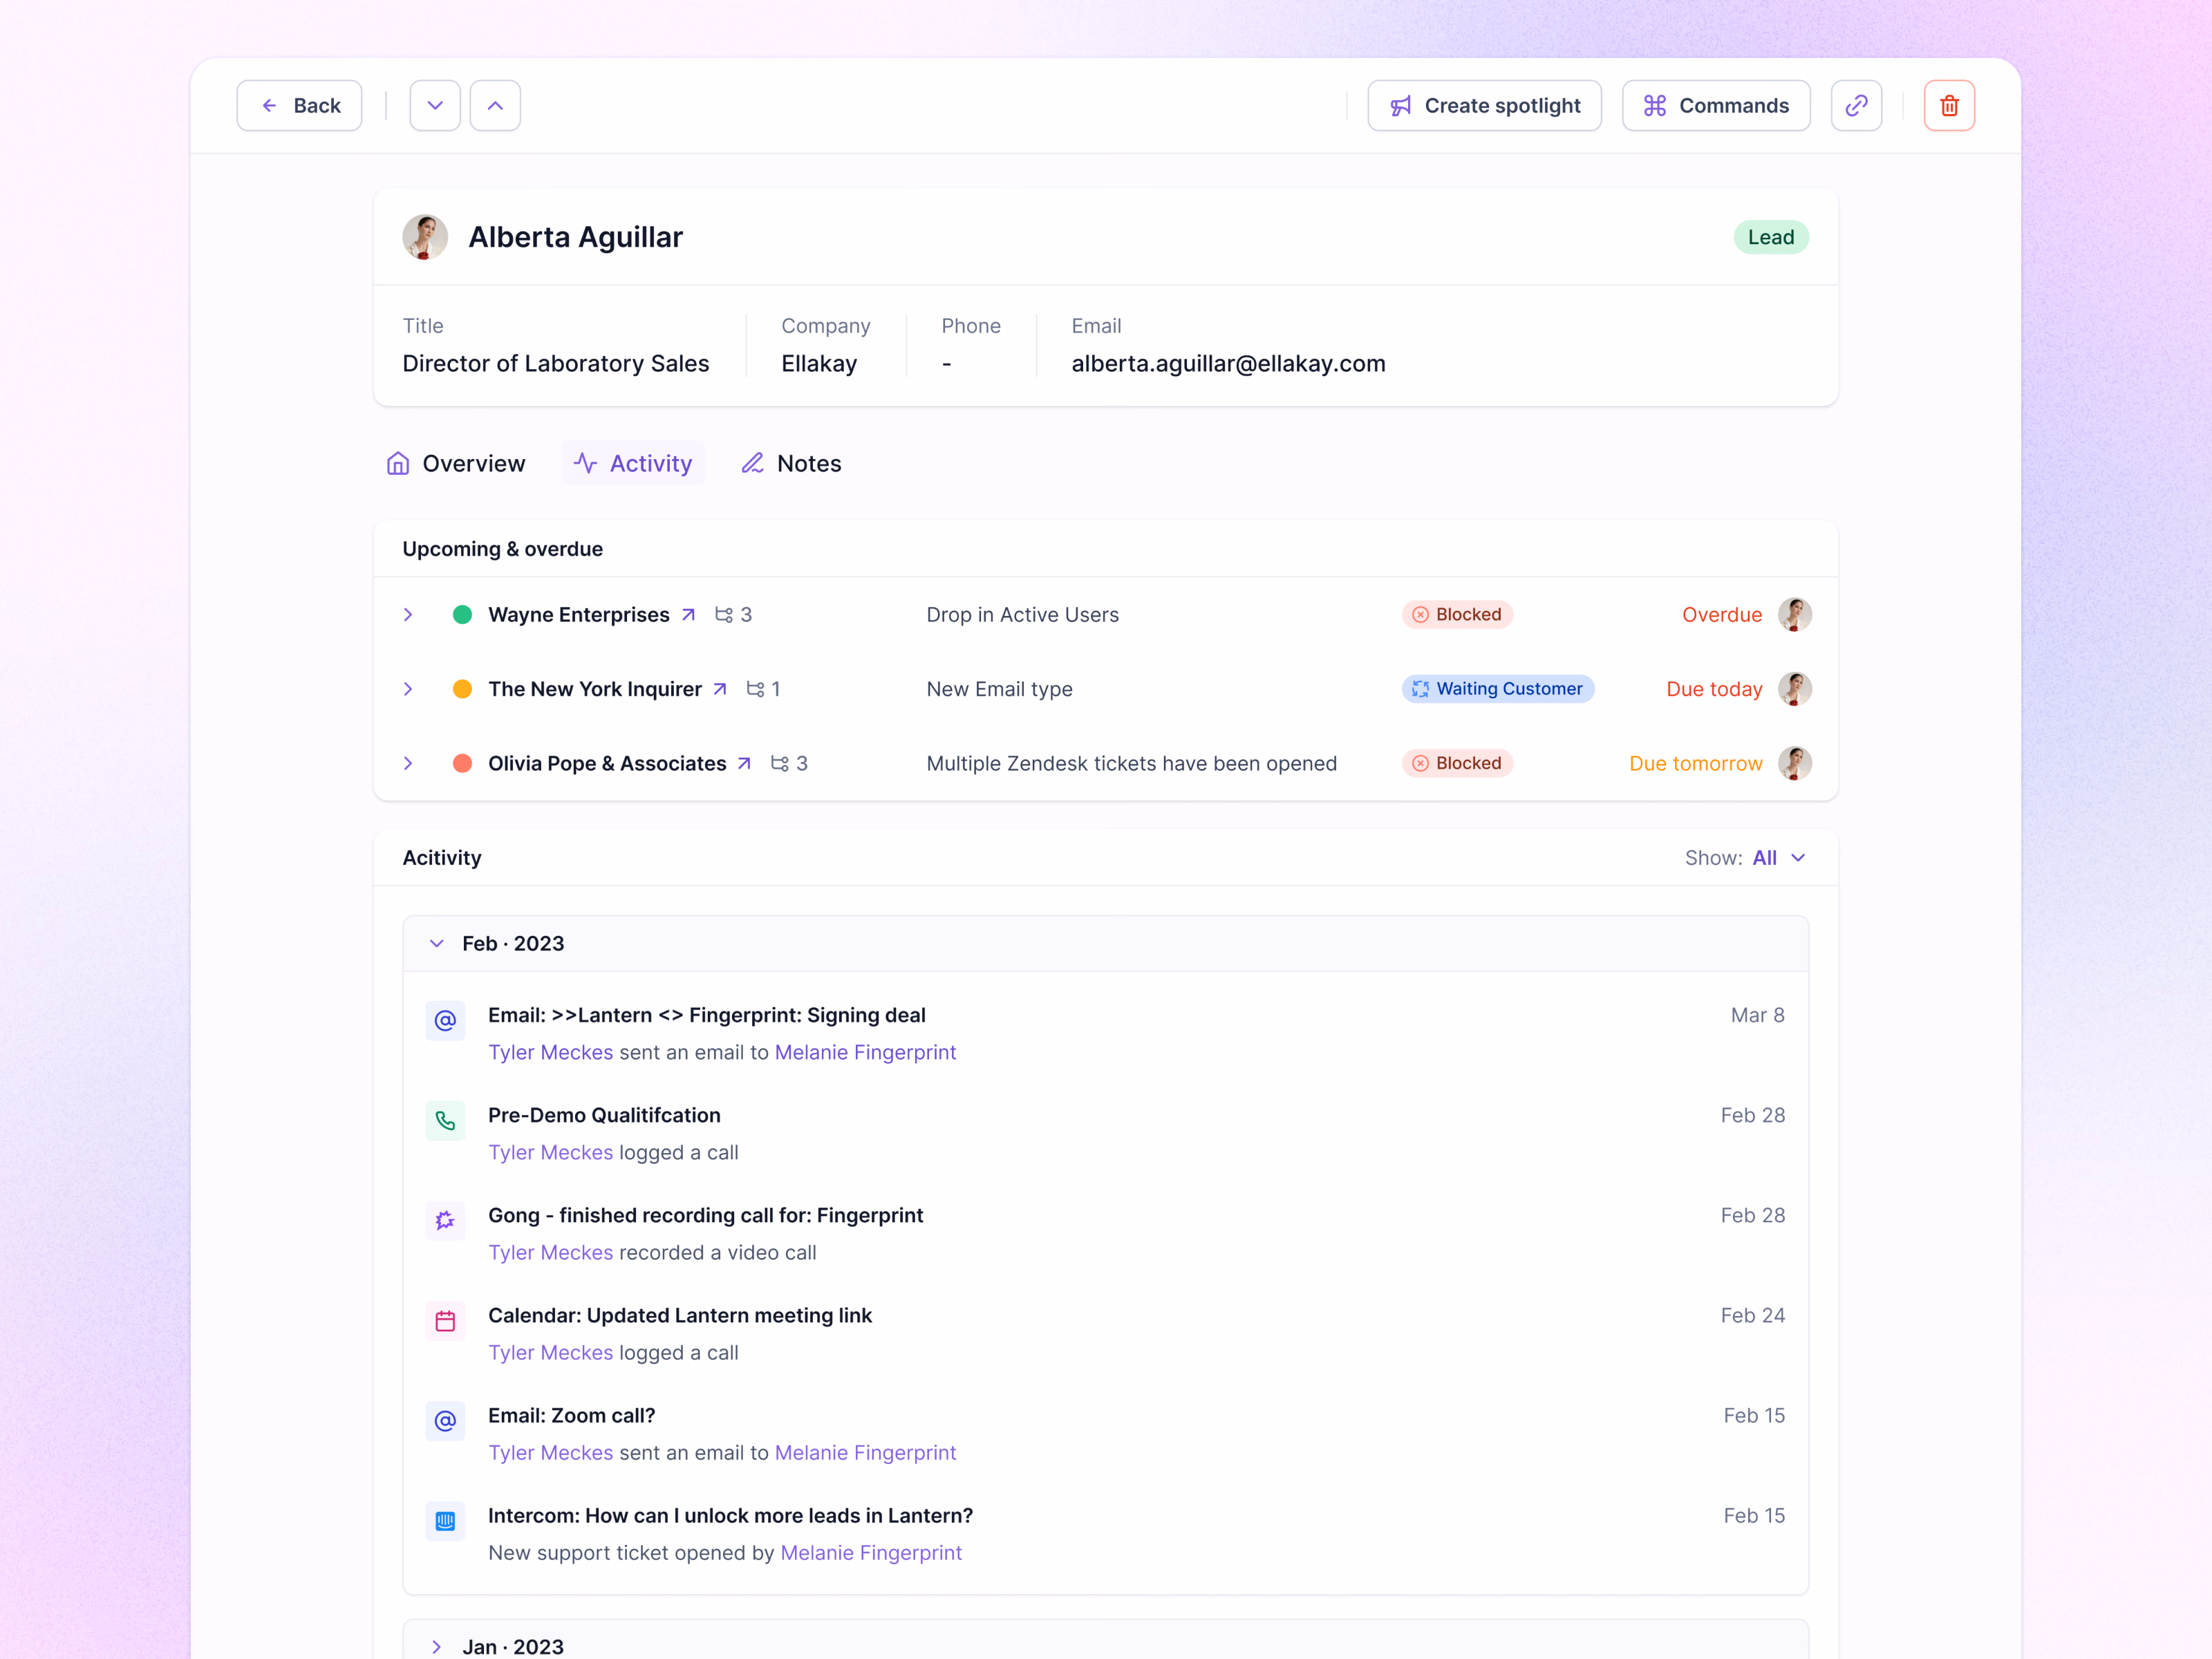The width and height of the screenshot is (2212, 1659).
Task: Click the Back button
Action: (299, 105)
